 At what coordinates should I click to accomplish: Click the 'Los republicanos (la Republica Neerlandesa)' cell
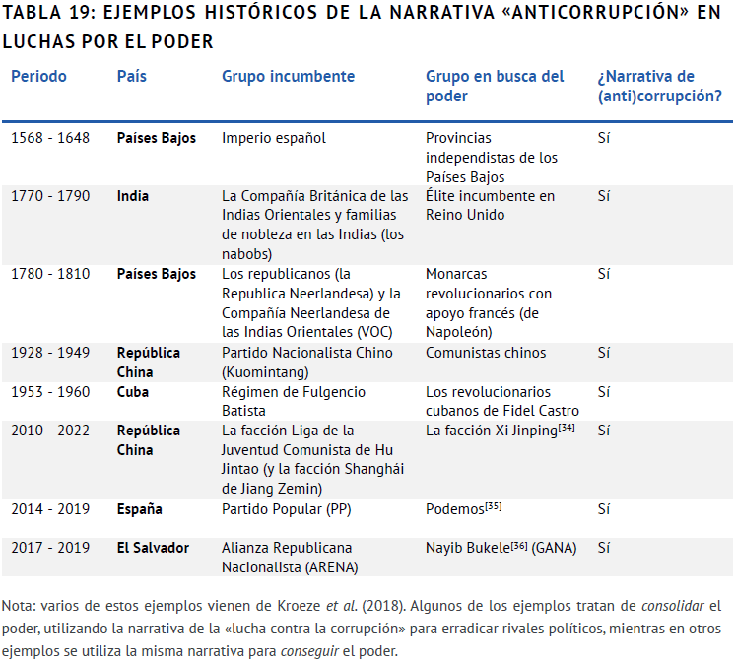[x=311, y=302]
